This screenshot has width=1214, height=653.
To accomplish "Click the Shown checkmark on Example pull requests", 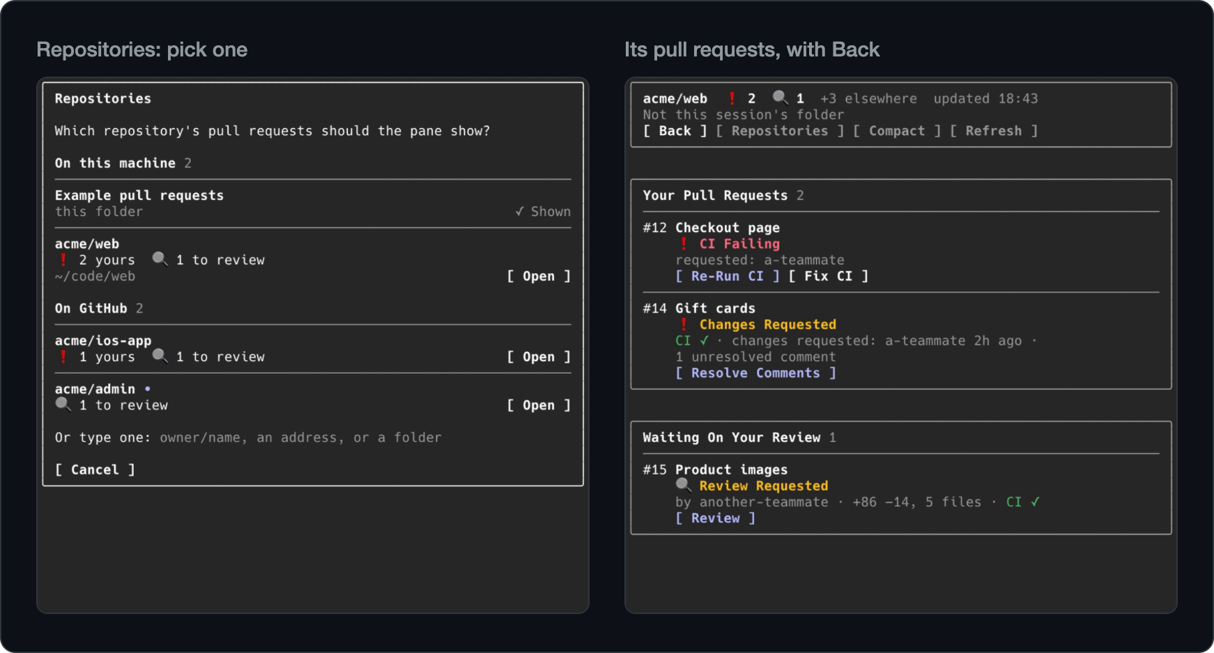I will [543, 212].
